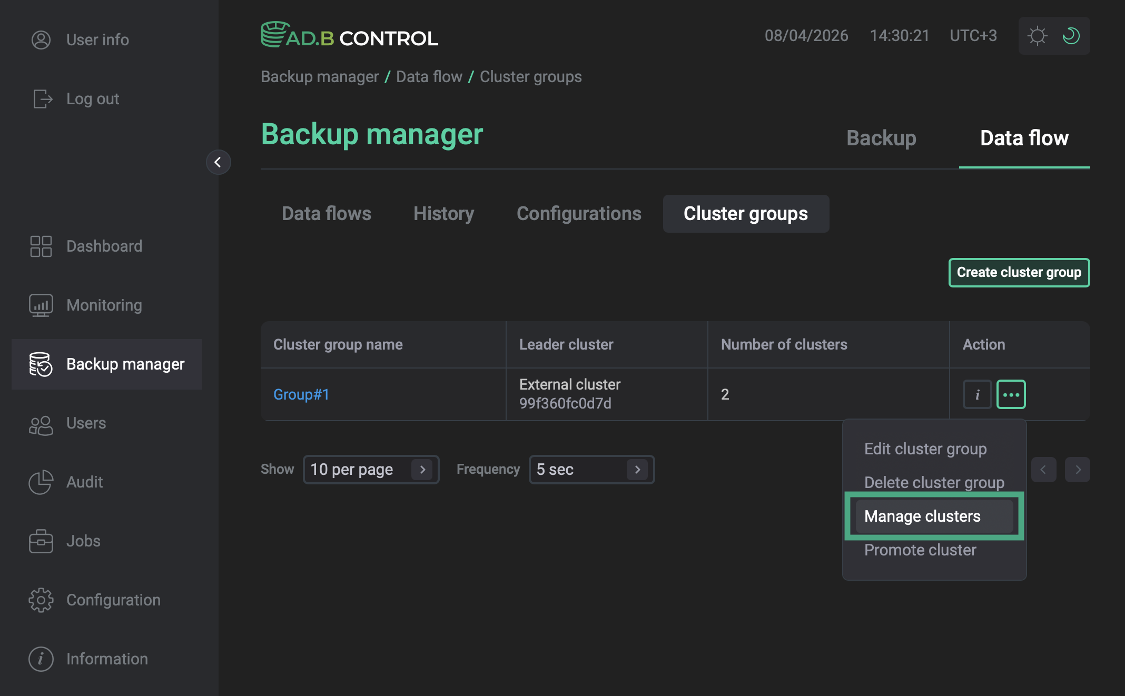This screenshot has width=1125, height=696.
Task: Switch to the History tab
Action: coord(443,214)
